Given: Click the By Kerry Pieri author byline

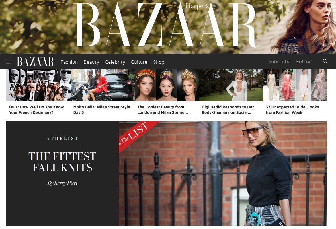Looking at the screenshot, I should (62, 183).
